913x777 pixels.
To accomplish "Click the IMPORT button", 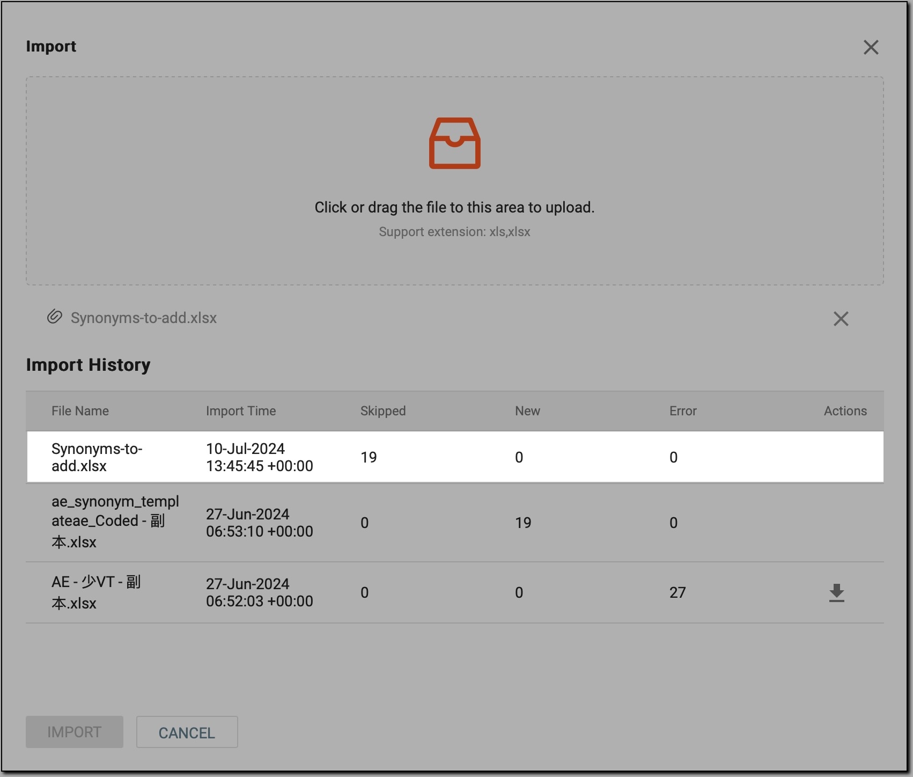I will click(x=75, y=732).
